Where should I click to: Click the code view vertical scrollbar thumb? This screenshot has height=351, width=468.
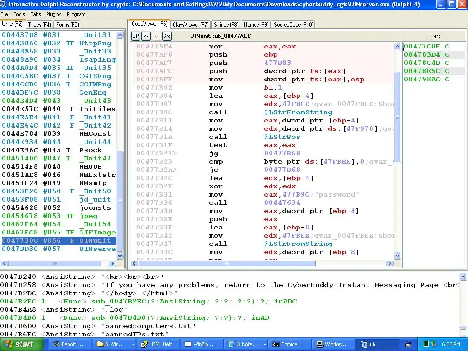coord(397,117)
